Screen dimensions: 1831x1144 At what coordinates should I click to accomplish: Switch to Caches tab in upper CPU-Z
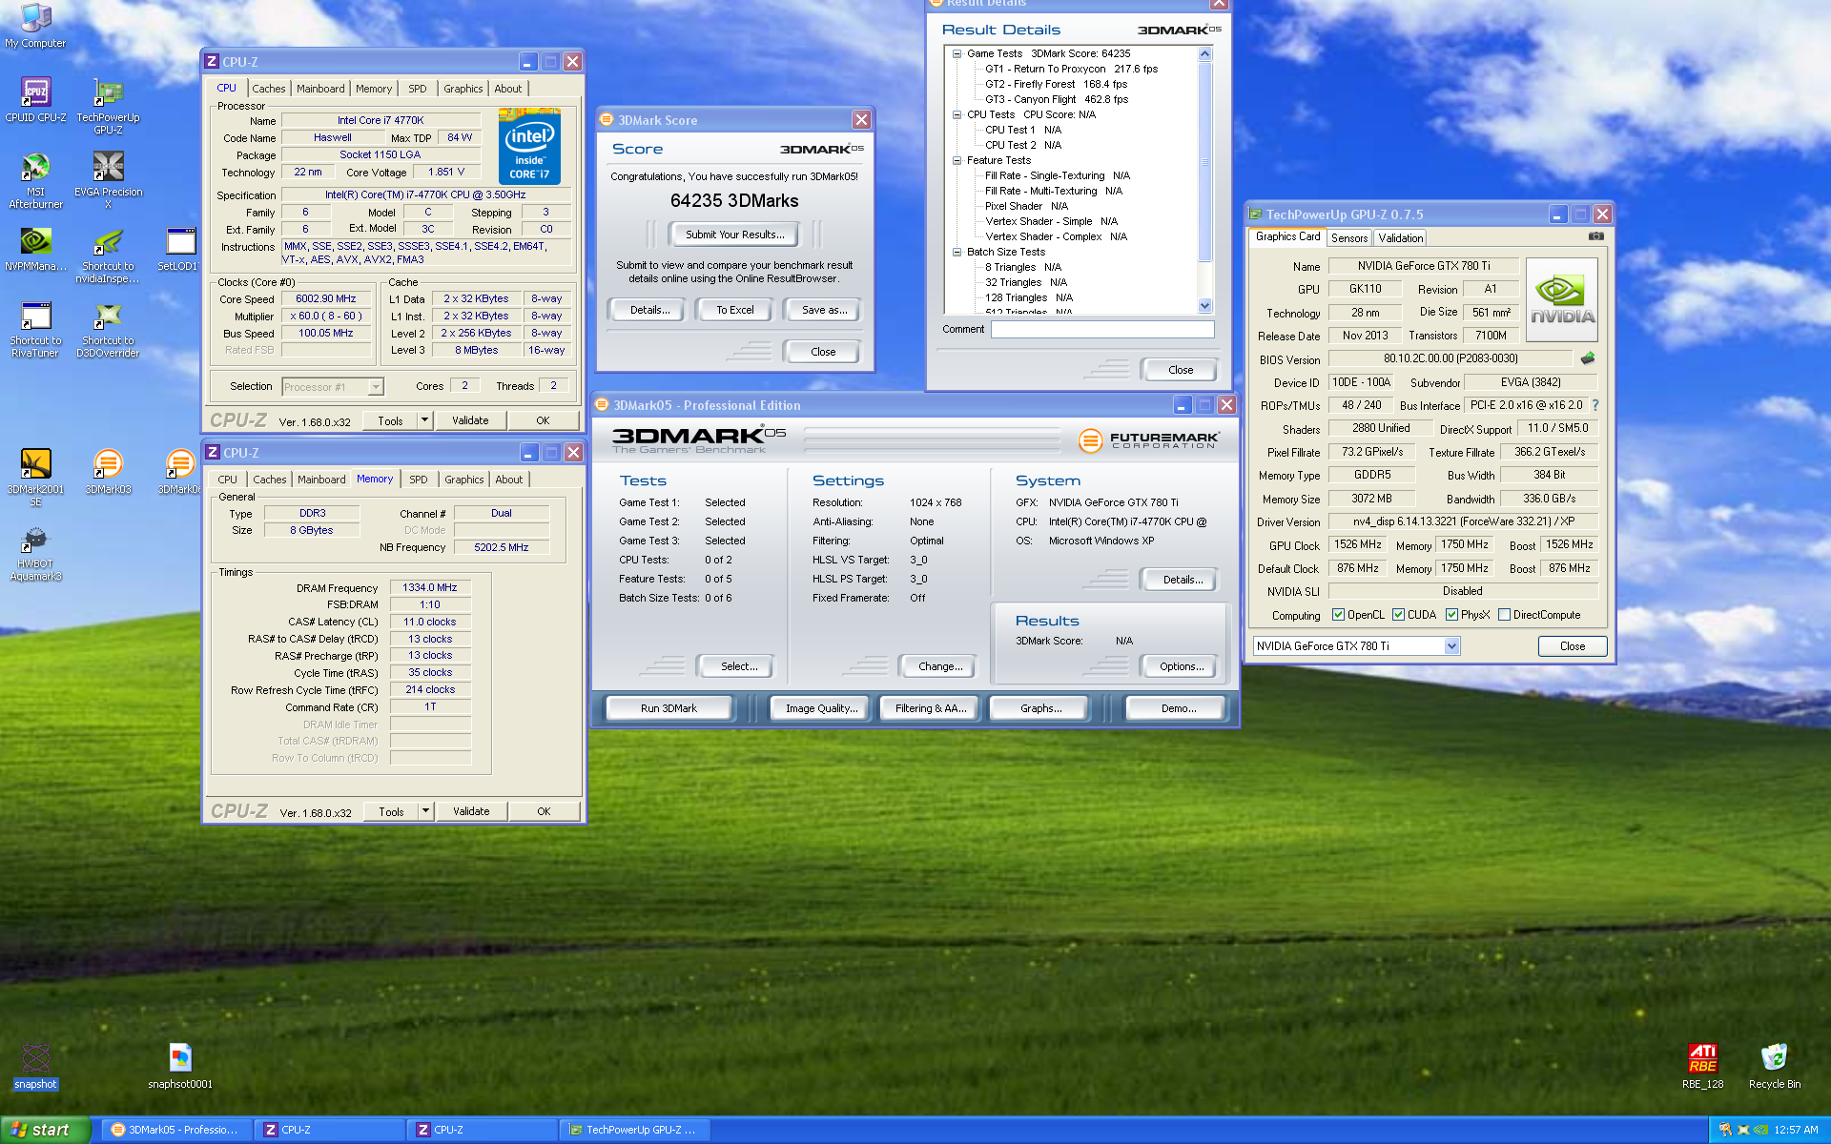269,89
